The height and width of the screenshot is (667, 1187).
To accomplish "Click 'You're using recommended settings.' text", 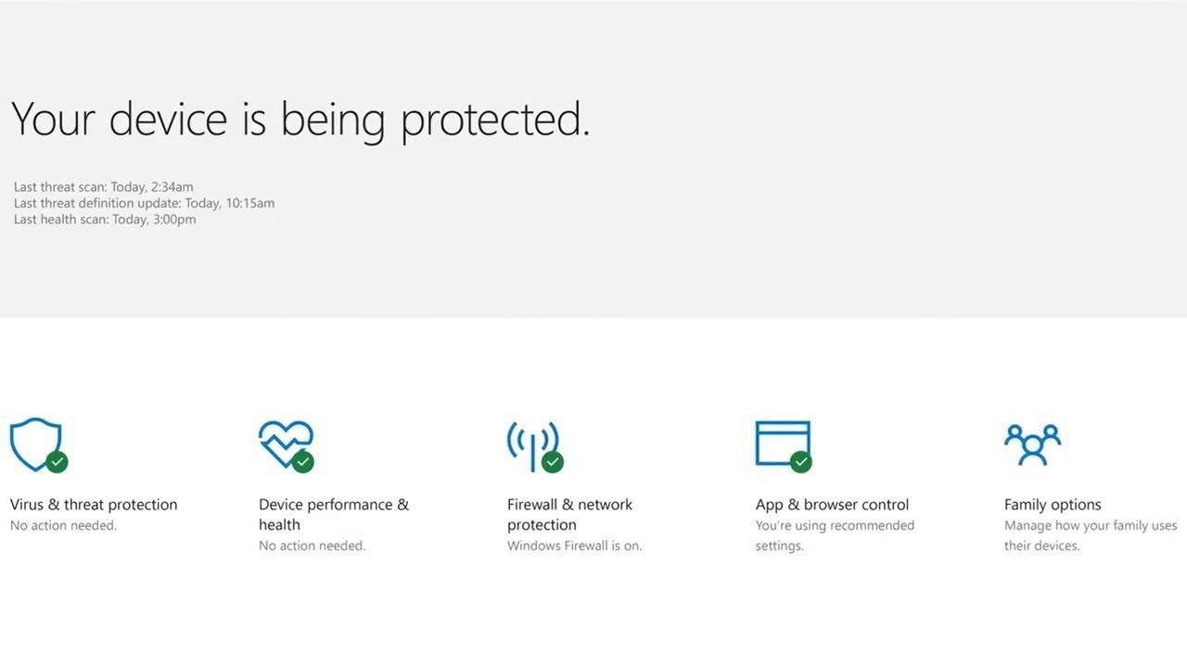I will [x=835, y=535].
